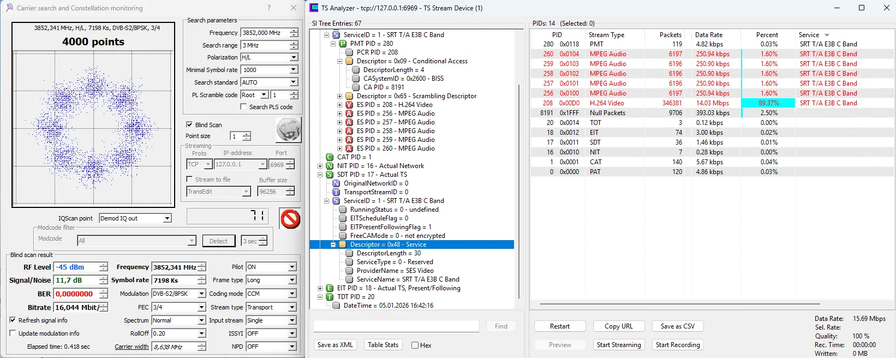Click the blind scan start globe icon
The height and width of the screenshot is (358, 896).
(288, 130)
